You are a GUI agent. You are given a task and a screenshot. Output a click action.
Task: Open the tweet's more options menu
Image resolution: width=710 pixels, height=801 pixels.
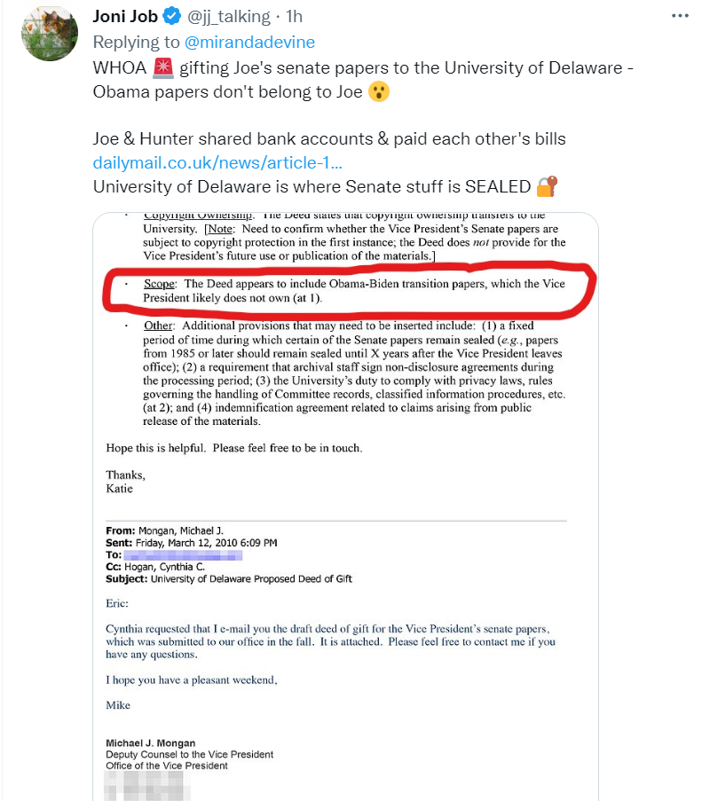pos(680,16)
